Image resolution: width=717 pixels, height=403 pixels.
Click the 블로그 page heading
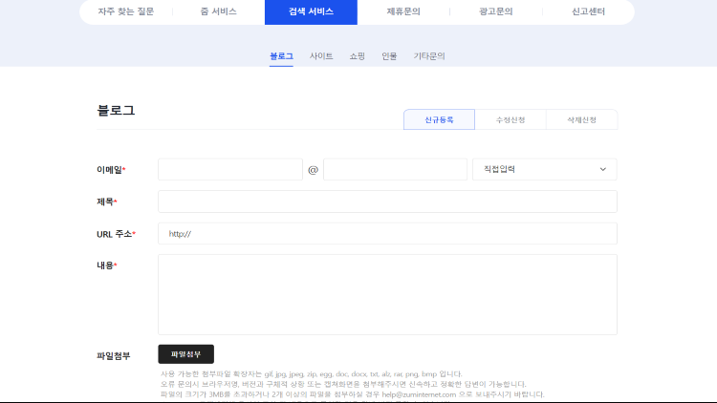click(x=116, y=111)
